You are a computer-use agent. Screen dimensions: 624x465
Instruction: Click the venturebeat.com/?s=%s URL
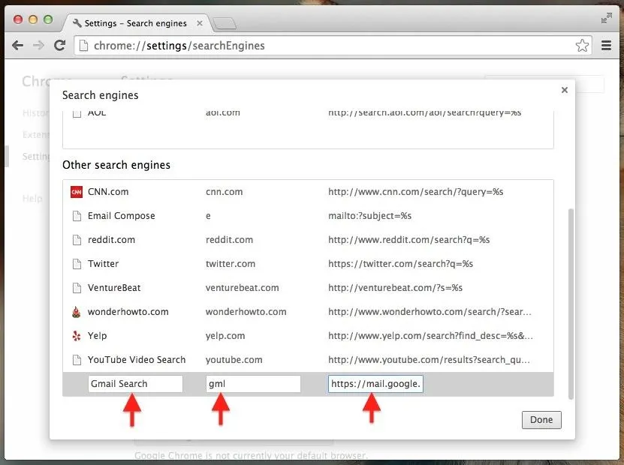coord(395,288)
